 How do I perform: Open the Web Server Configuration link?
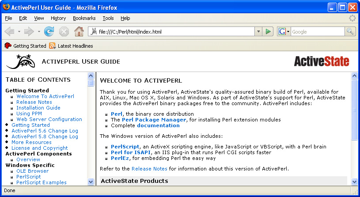[x=49, y=119]
